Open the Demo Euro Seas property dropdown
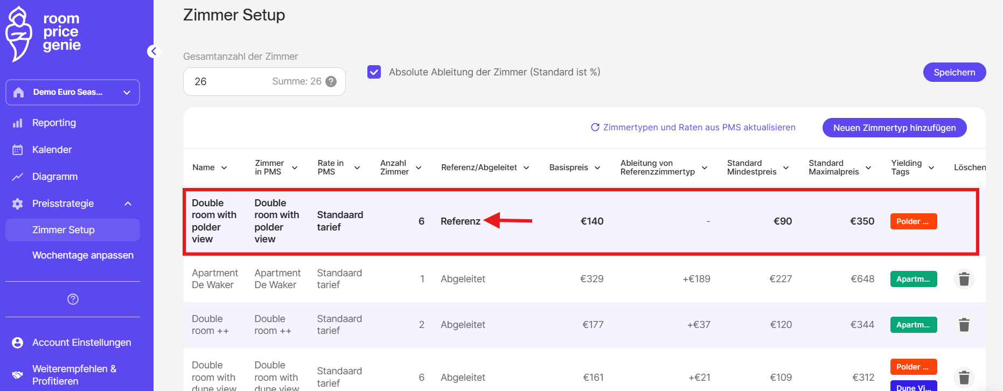The height and width of the screenshot is (391, 1003). (73, 92)
